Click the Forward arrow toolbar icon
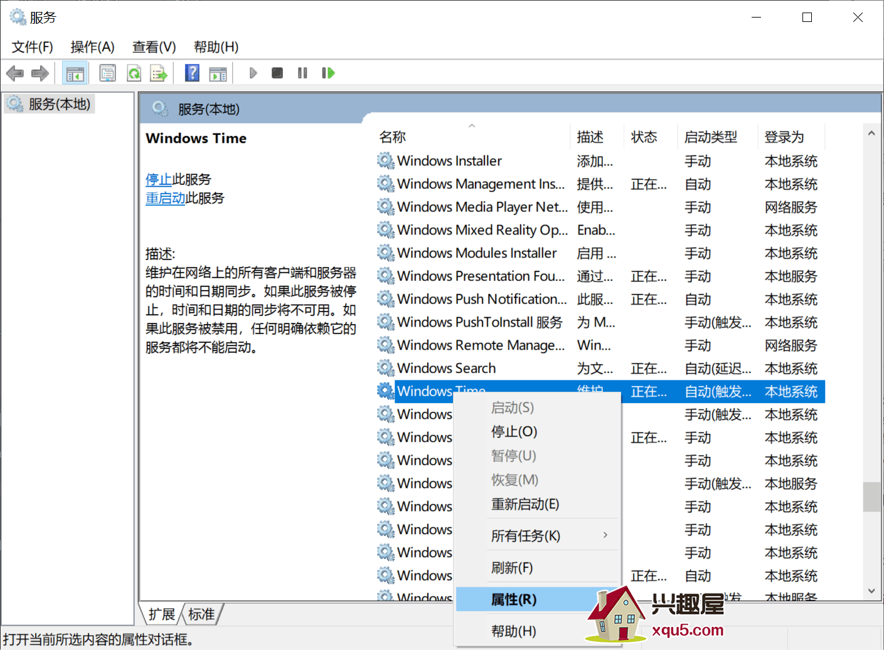This screenshot has width=884, height=650. (x=40, y=73)
